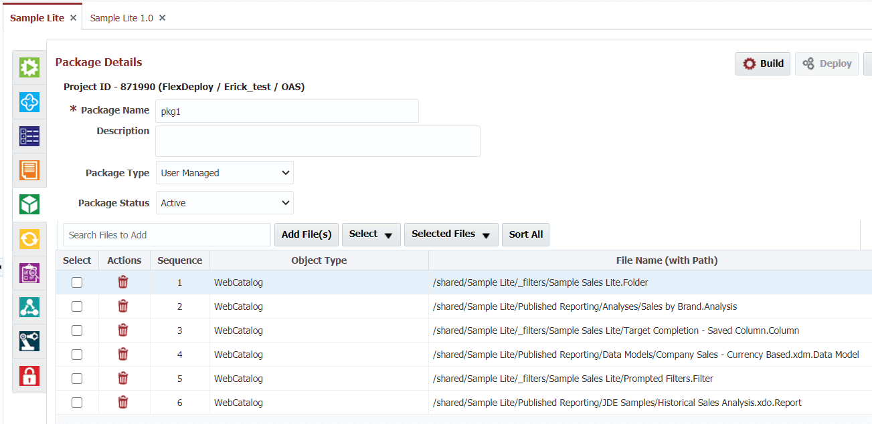The height and width of the screenshot is (424, 872).
Task: Click the yellow refresh arrows sidebar icon
Action: [x=29, y=238]
